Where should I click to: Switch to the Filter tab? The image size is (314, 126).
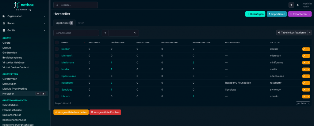pyautogui.click(x=81, y=23)
